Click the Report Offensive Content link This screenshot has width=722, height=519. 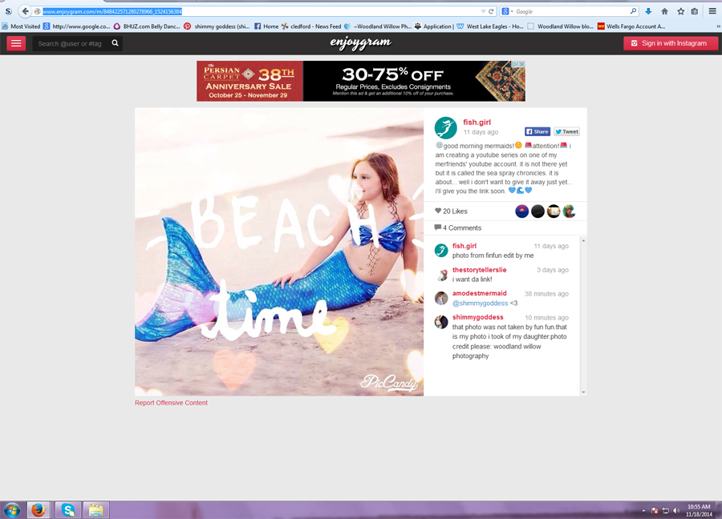click(171, 403)
